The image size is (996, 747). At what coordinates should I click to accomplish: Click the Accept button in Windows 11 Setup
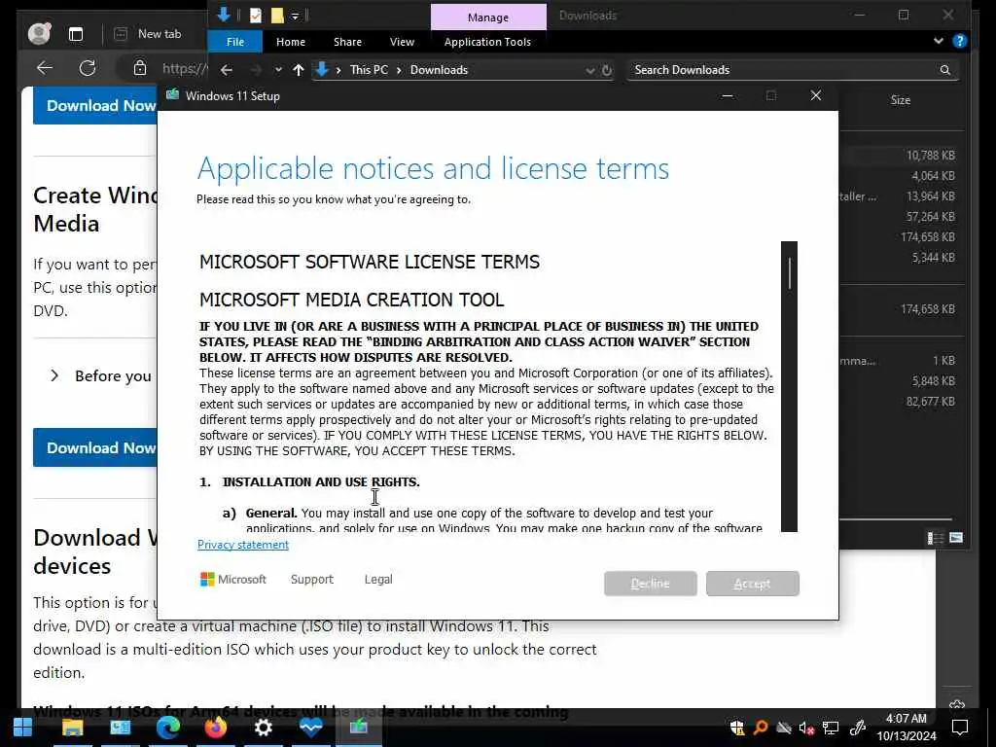tap(752, 584)
